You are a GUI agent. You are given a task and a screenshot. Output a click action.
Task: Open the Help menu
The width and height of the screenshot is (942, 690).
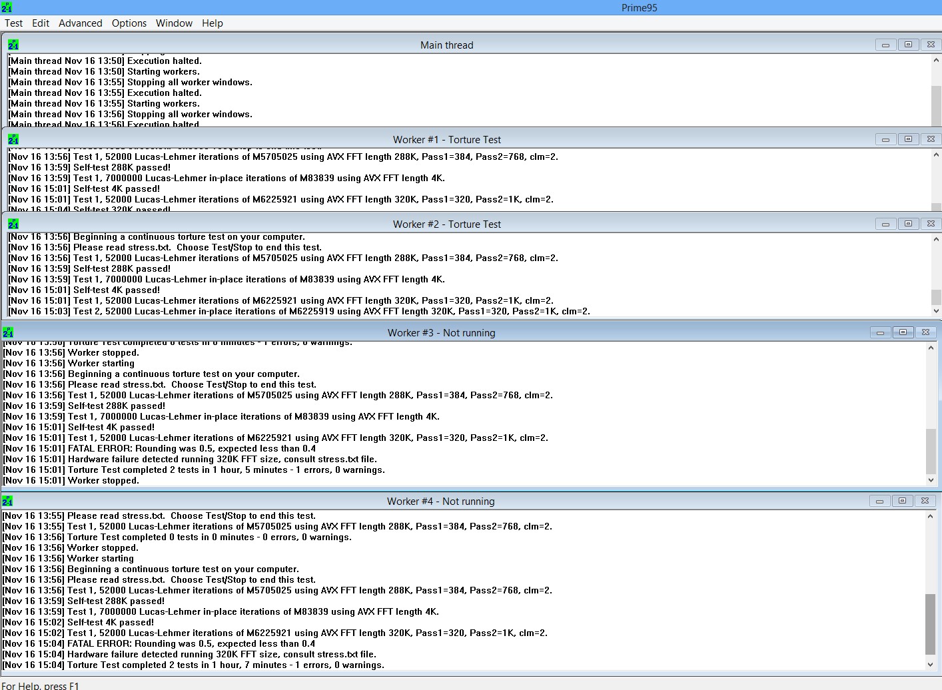point(213,23)
